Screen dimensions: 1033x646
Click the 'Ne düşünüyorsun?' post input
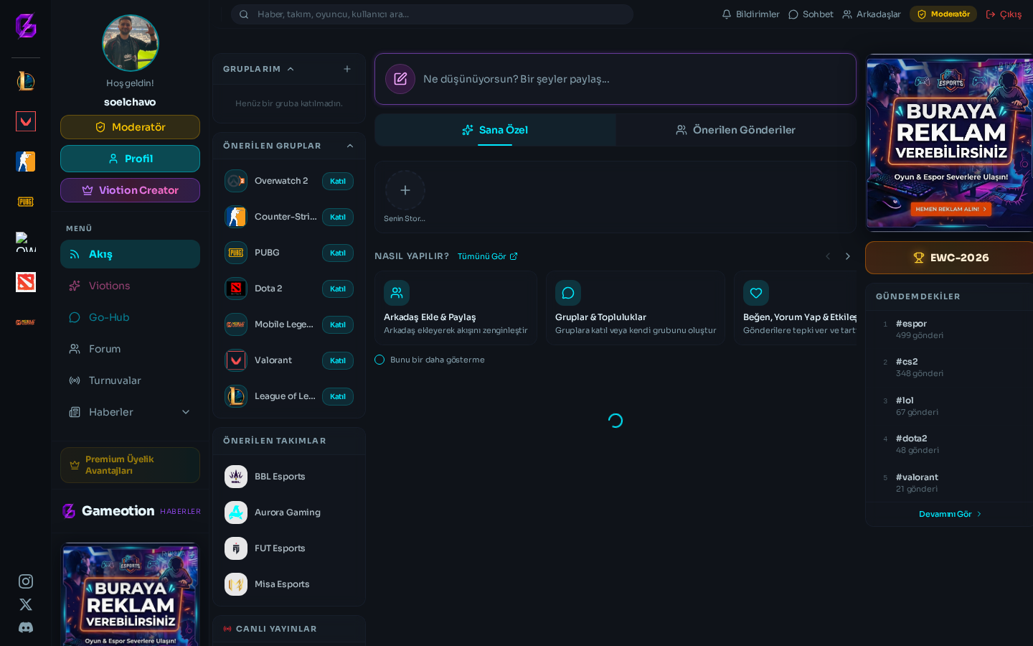(615, 79)
